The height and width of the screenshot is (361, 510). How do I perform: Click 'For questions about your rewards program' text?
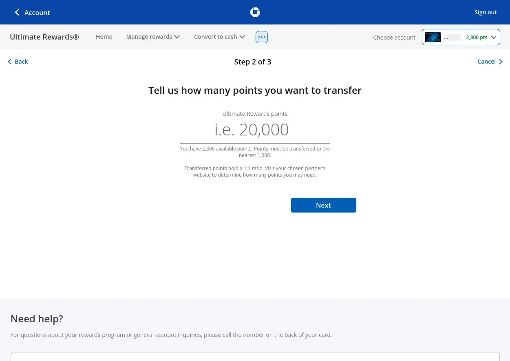click(x=171, y=335)
